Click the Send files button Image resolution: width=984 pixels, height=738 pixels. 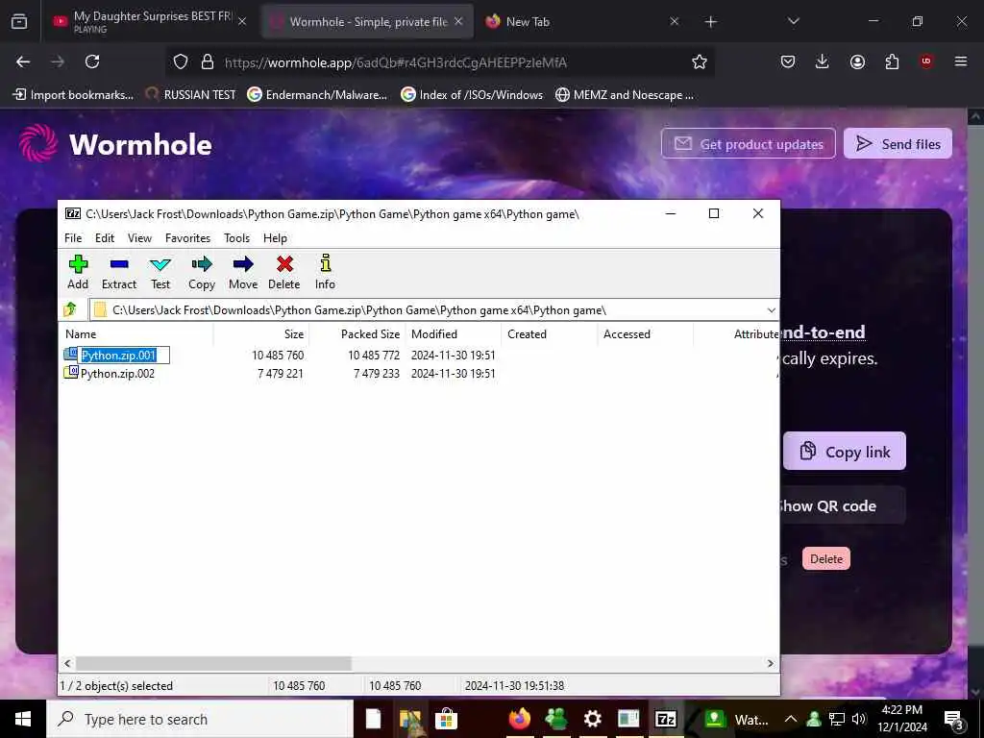(898, 144)
